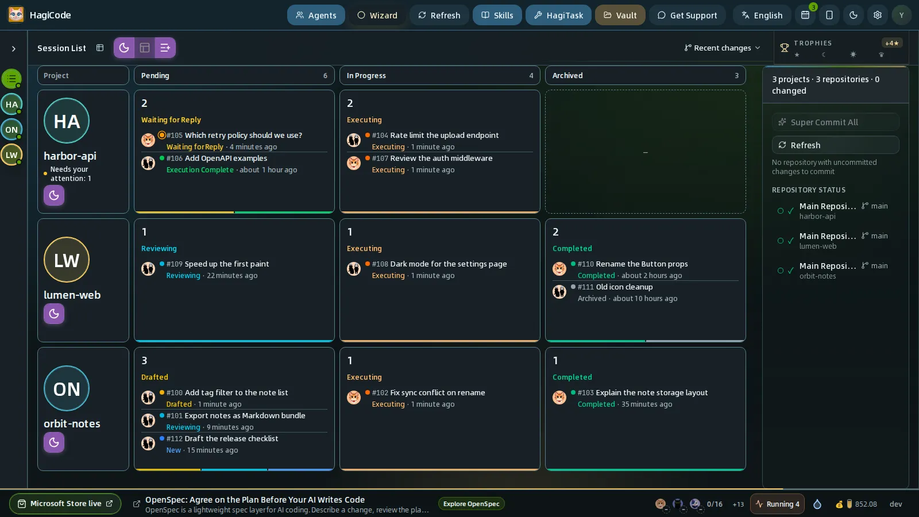919x517 pixels.
Task: Toggle dark mode with the top moon icon
Action: pos(854,15)
